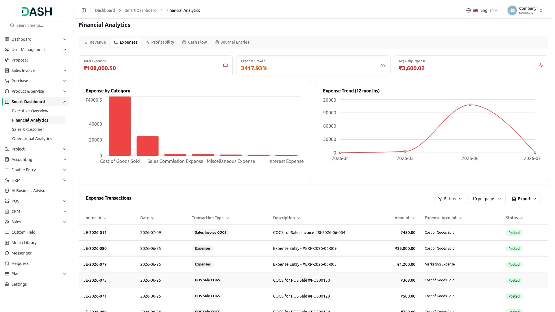Click the Accounting calculator icon
Screen dimensions: 555x312
click(7, 159)
